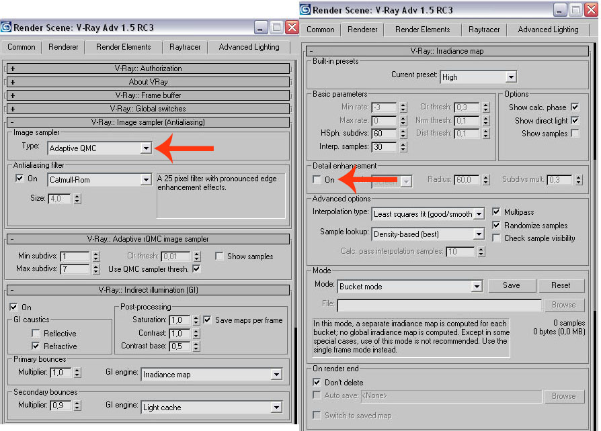Open Raytracer tab in right window
The width and height of the screenshot is (601, 431).
[484, 30]
